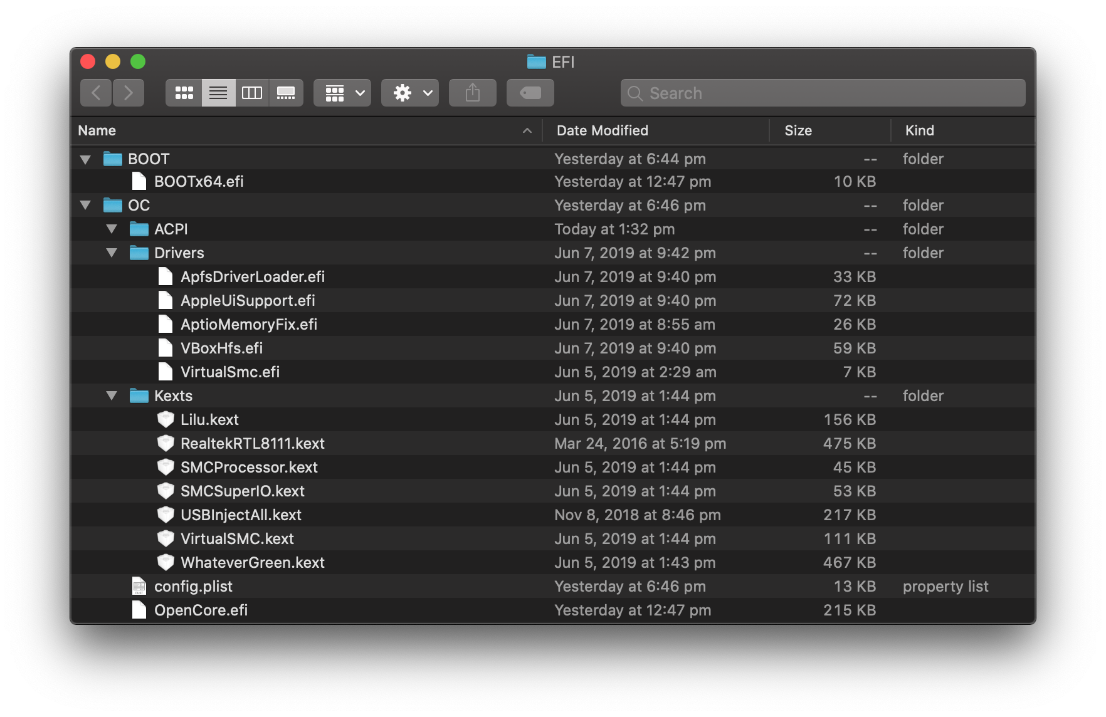Select the ACPI folder icon
The image size is (1106, 717).
click(x=139, y=229)
